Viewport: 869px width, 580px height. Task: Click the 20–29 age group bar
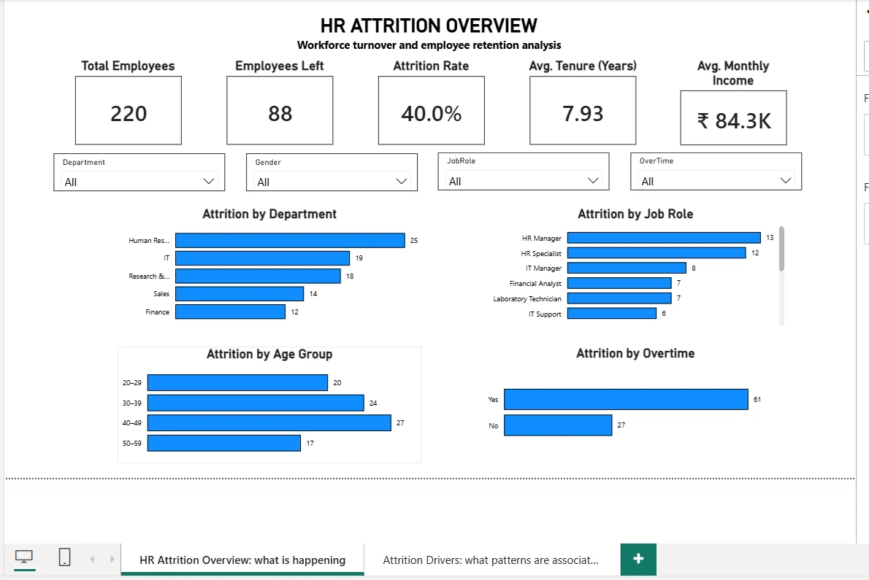click(x=238, y=382)
